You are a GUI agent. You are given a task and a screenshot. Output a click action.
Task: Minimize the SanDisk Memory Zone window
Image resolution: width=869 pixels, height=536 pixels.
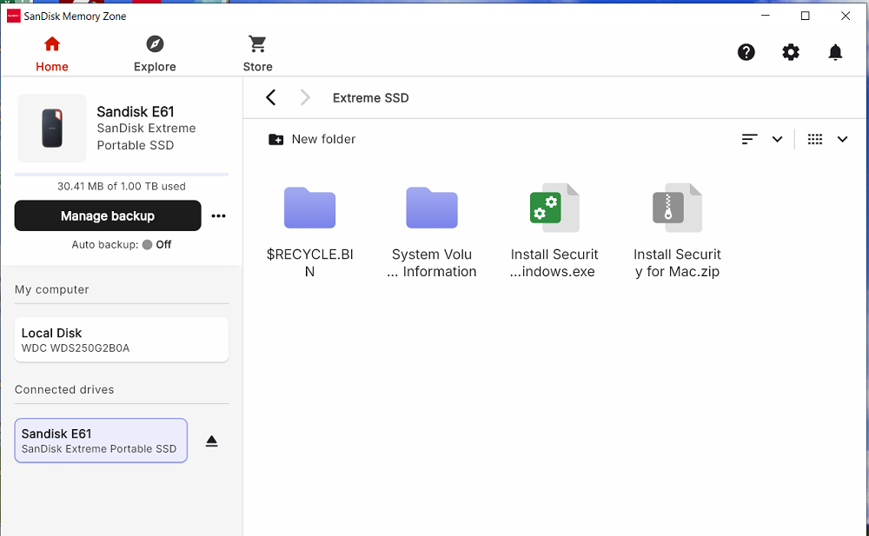766,16
